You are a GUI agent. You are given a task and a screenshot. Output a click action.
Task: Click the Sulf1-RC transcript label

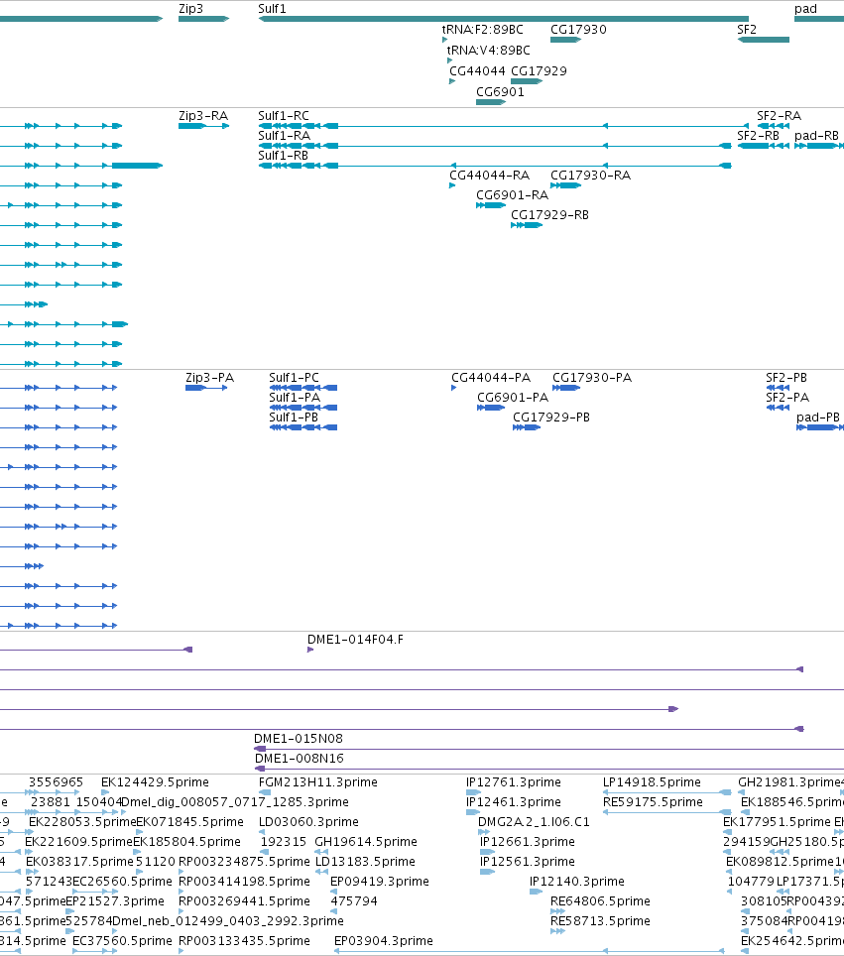click(284, 116)
